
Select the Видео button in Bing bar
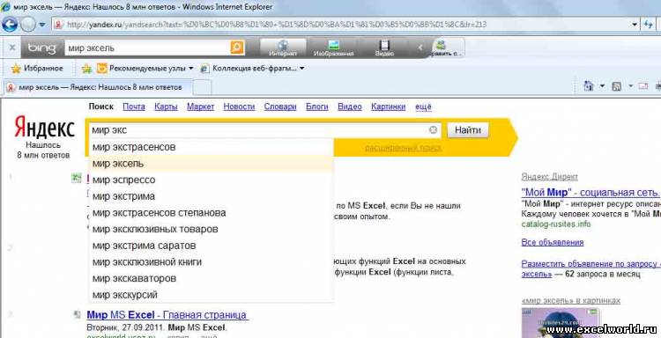click(384, 48)
